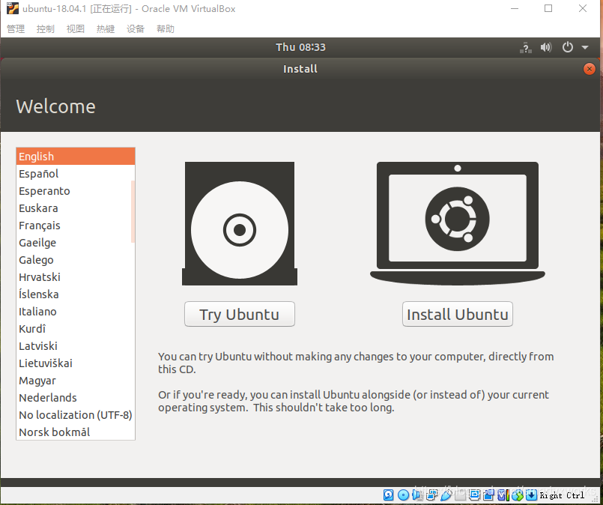This screenshot has width=603, height=505.
Task: Open the system menu dropdown arrow
Action: (x=585, y=48)
